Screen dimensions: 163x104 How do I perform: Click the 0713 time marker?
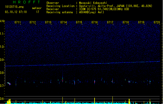48,22
